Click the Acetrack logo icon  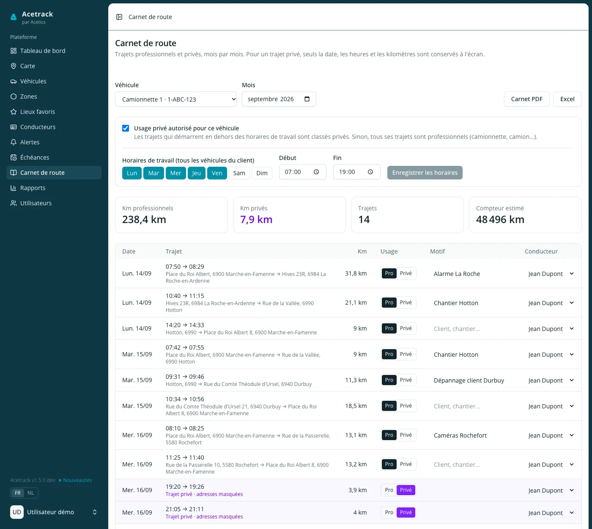click(14, 17)
